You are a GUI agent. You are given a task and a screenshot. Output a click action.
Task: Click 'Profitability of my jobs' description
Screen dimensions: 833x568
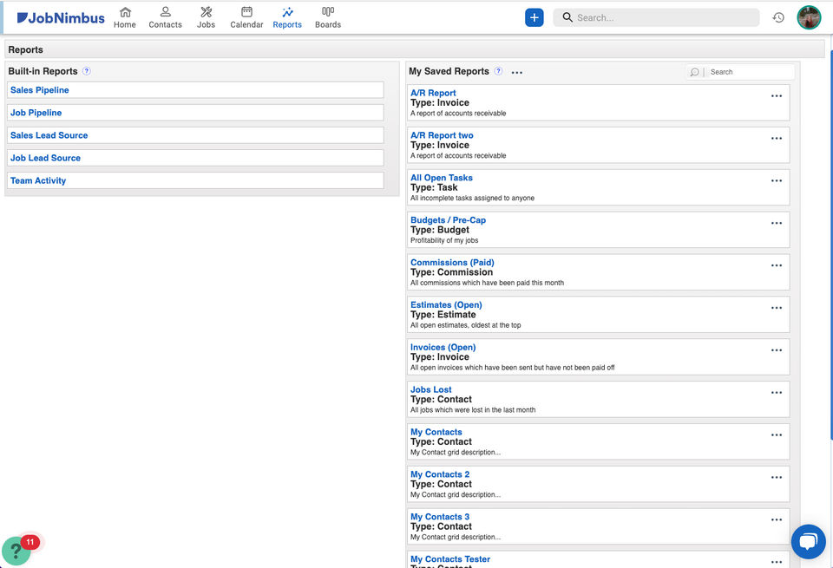pos(444,240)
